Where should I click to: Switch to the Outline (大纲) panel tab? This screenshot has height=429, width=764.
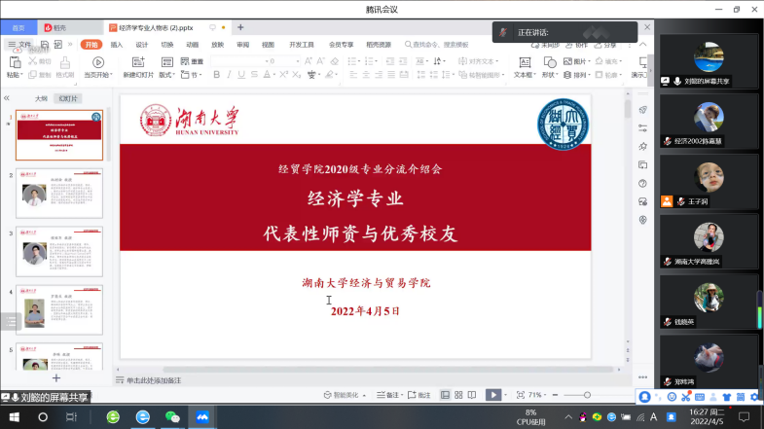(x=41, y=98)
